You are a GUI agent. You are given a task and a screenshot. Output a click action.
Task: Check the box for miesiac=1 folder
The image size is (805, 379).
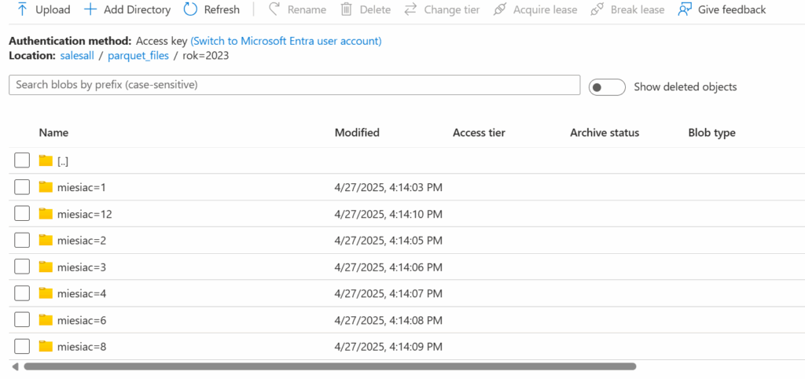[x=22, y=187]
